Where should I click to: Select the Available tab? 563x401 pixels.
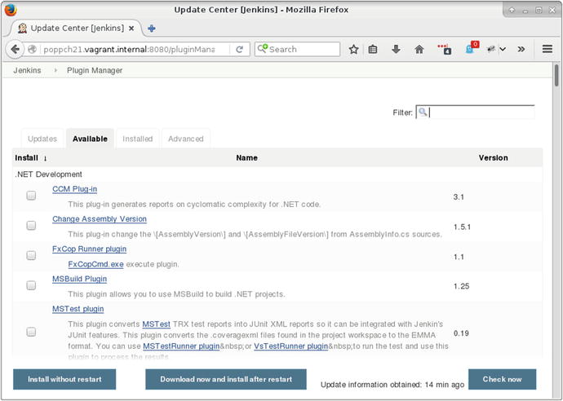90,139
